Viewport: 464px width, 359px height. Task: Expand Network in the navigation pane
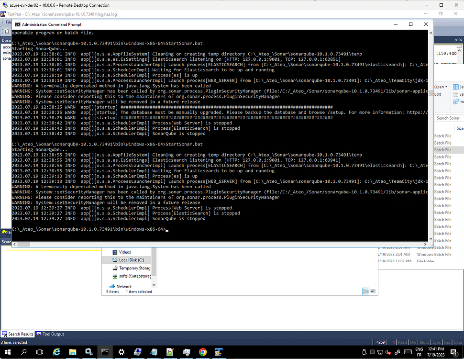click(109, 286)
